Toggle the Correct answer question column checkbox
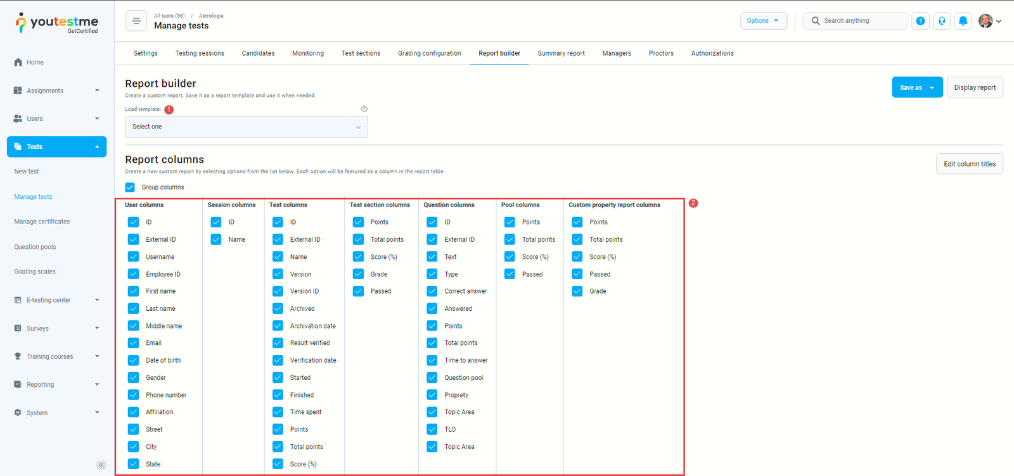This screenshot has width=1014, height=476. click(432, 291)
